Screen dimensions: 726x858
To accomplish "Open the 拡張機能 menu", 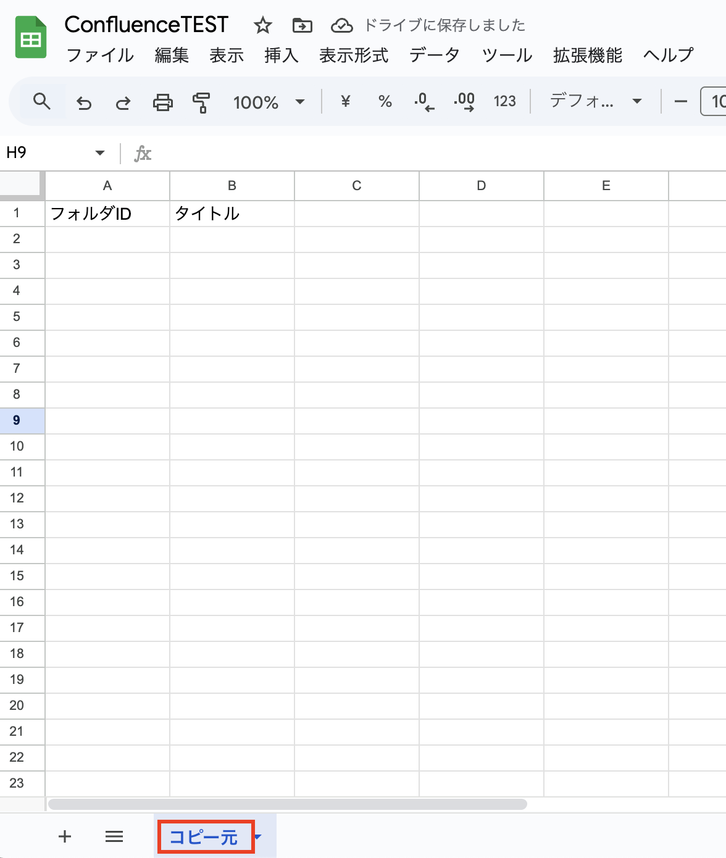I will tap(588, 56).
